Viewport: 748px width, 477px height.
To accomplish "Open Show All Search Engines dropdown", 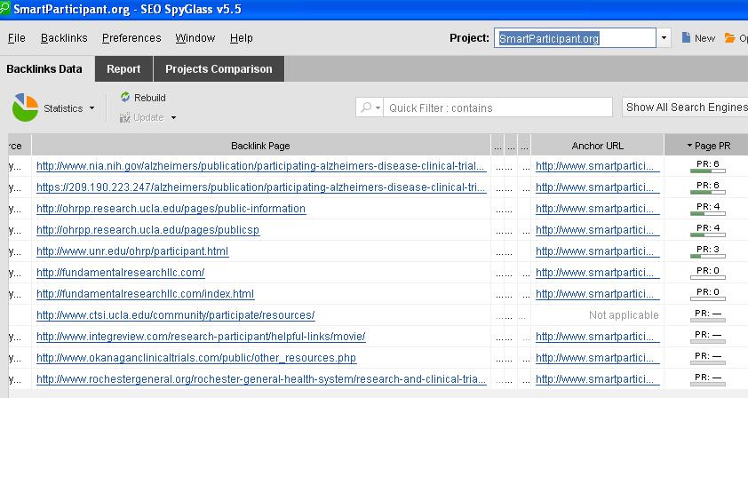I will 685,107.
